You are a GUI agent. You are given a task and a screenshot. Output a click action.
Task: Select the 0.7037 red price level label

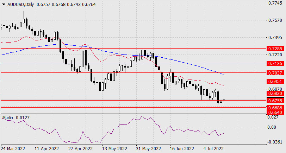coord(275,73)
